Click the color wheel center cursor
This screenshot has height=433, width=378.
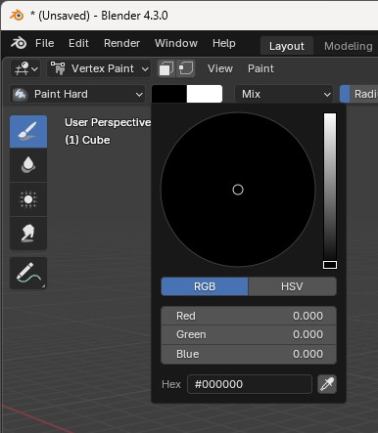[x=238, y=190]
